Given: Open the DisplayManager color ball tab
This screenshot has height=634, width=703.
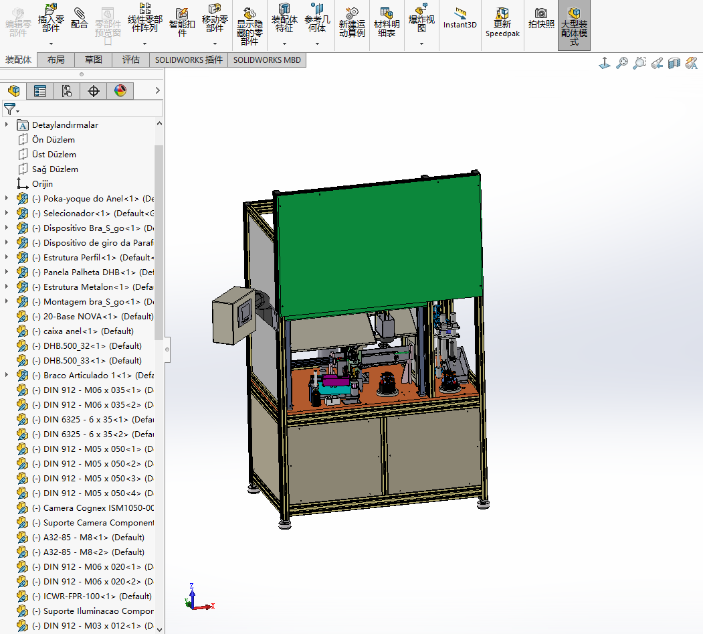Looking at the screenshot, I should tap(120, 91).
